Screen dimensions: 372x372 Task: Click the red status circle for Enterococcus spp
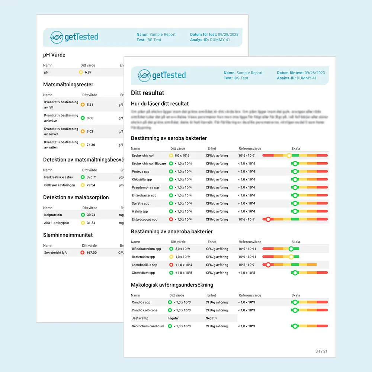tap(171, 219)
